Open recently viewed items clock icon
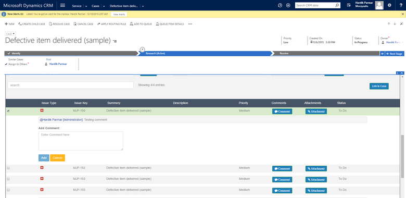 280,5
